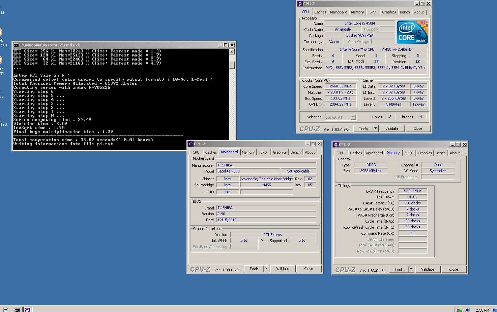Open Bench tab in top CPU-Z window
Image resolution: width=497 pixels, height=312 pixels.
[x=405, y=12]
